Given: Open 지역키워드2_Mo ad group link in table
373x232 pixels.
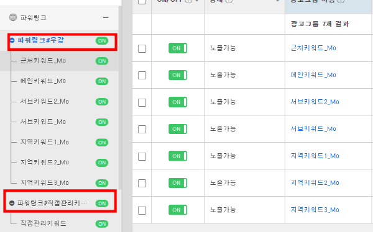Looking at the screenshot, I should tap(315, 183).
